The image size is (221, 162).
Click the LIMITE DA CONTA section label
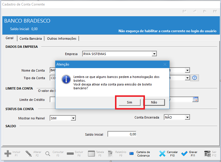coord(19,88)
